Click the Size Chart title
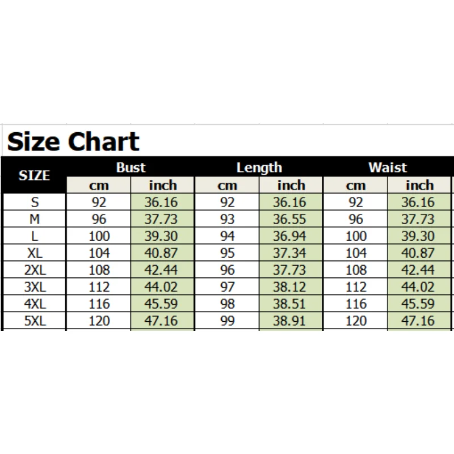The width and height of the screenshot is (454, 454). pyautogui.click(x=73, y=141)
